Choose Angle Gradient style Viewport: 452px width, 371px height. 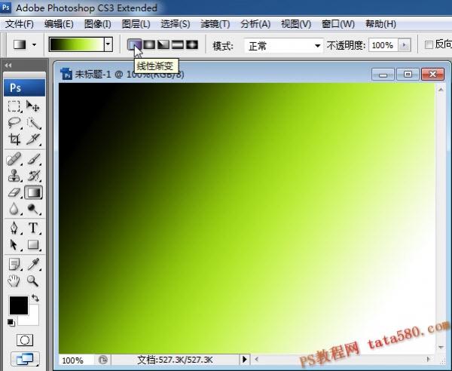click(163, 44)
